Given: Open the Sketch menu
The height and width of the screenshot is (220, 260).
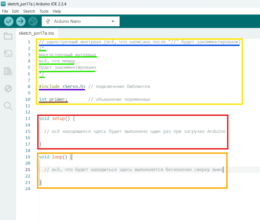Looking at the screenshot, I should [29, 11].
